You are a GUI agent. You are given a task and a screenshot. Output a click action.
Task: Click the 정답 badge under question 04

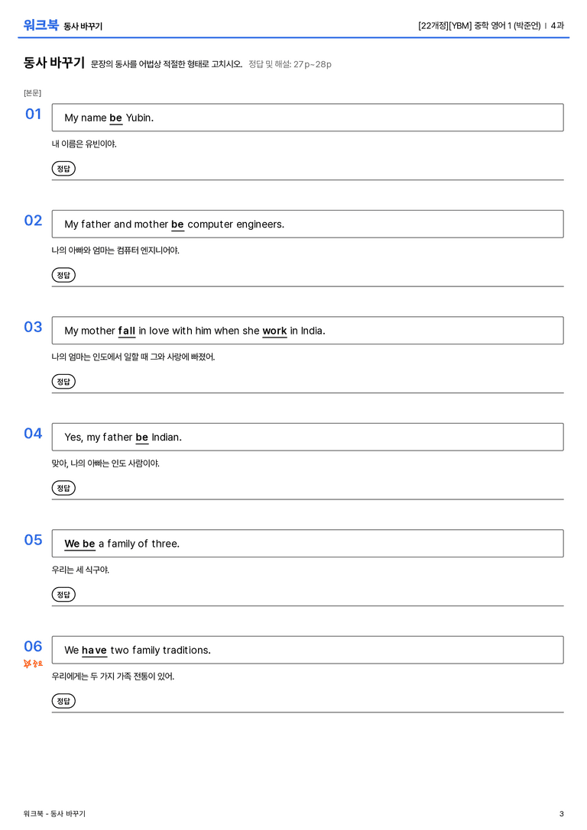[x=63, y=487]
